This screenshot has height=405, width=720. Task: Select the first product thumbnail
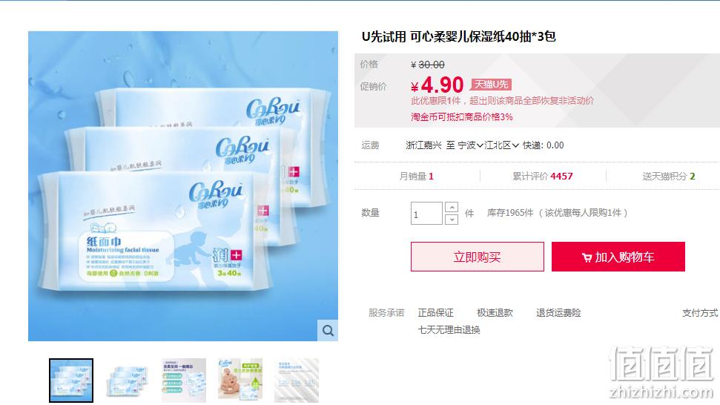[71, 381]
